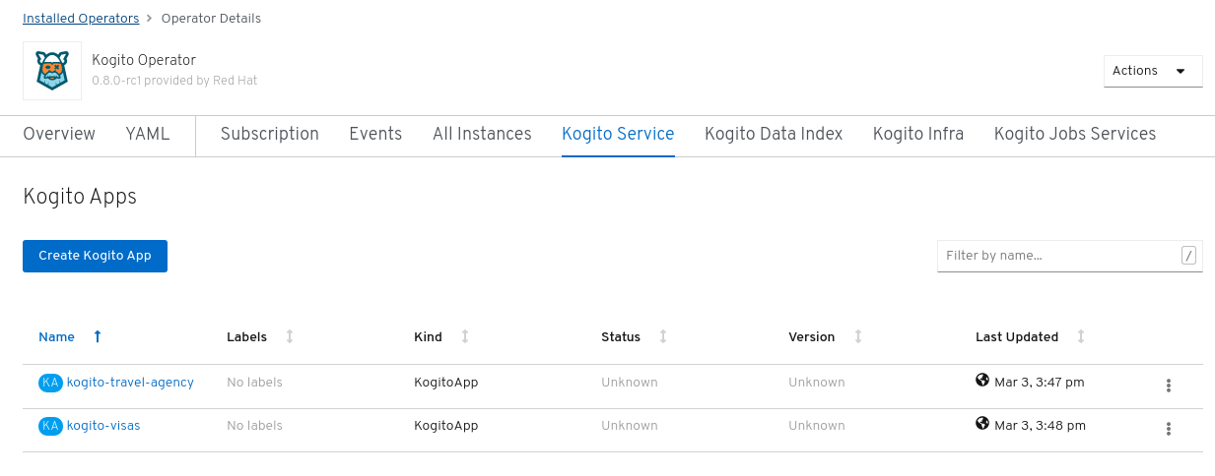The height and width of the screenshot is (476, 1215).
Task: Open the Subscription tab
Action: pos(270,134)
